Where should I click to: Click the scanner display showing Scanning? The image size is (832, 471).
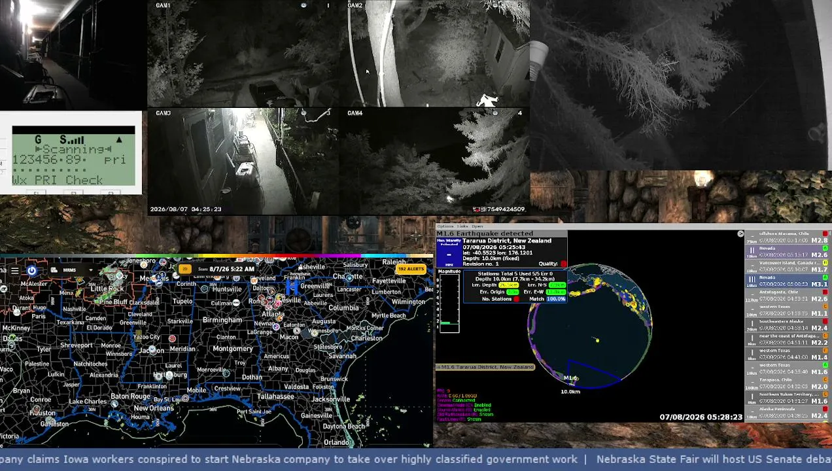point(73,156)
